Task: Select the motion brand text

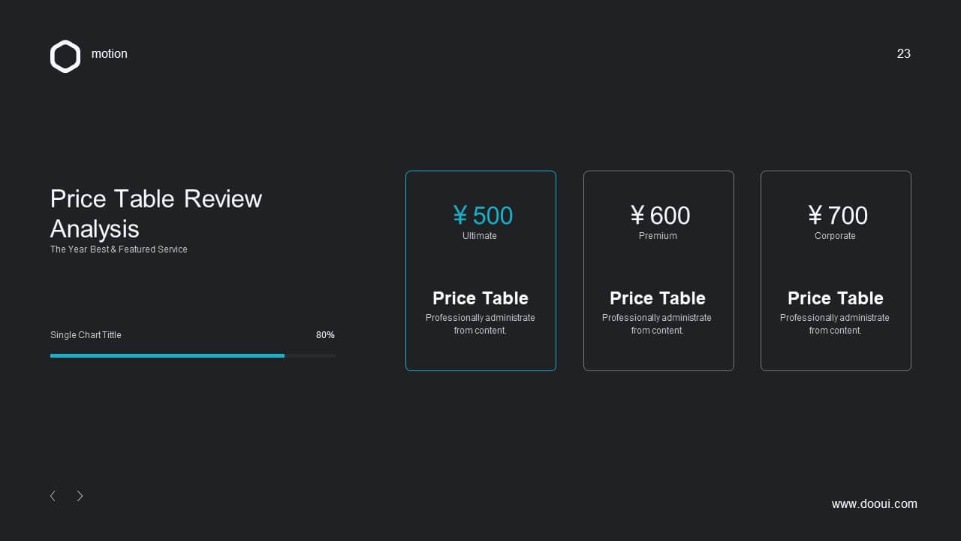Action: tap(110, 54)
